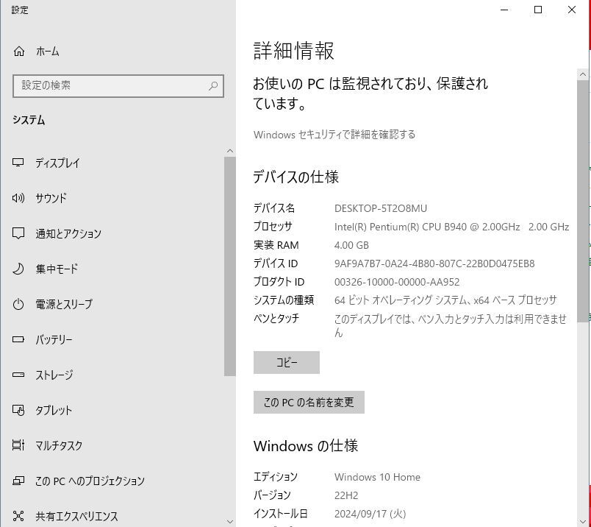Click the システム section label
The image size is (591, 527).
pyautogui.click(x=29, y=120)
